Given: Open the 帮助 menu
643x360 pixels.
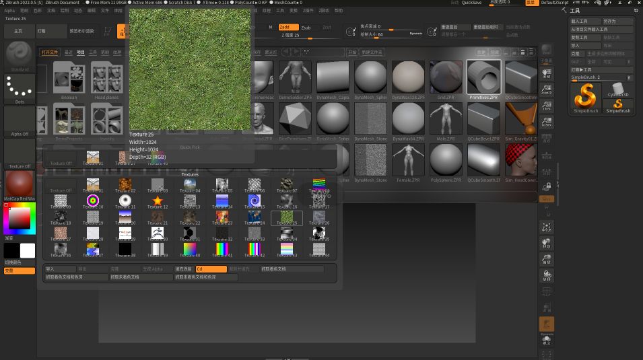Looking at the screenshot, I should coord(338,11).
